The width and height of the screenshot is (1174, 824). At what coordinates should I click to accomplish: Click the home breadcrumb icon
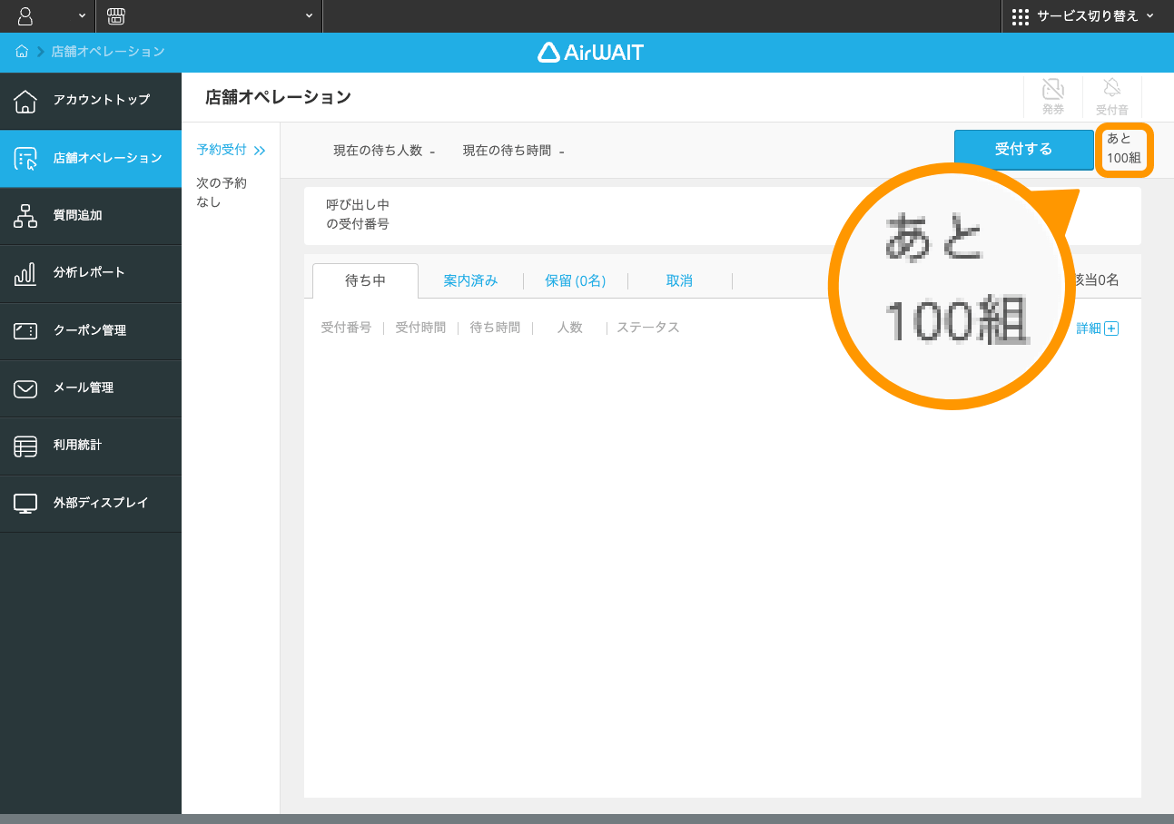[x=21, y=52]
